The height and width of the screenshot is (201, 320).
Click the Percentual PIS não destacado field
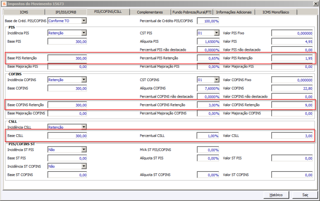point(208,50)
